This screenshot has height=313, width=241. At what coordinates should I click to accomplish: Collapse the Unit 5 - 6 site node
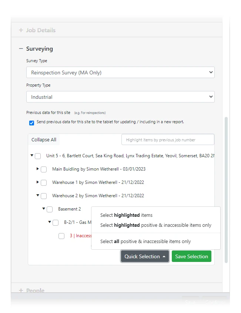(x=31, y=156)
